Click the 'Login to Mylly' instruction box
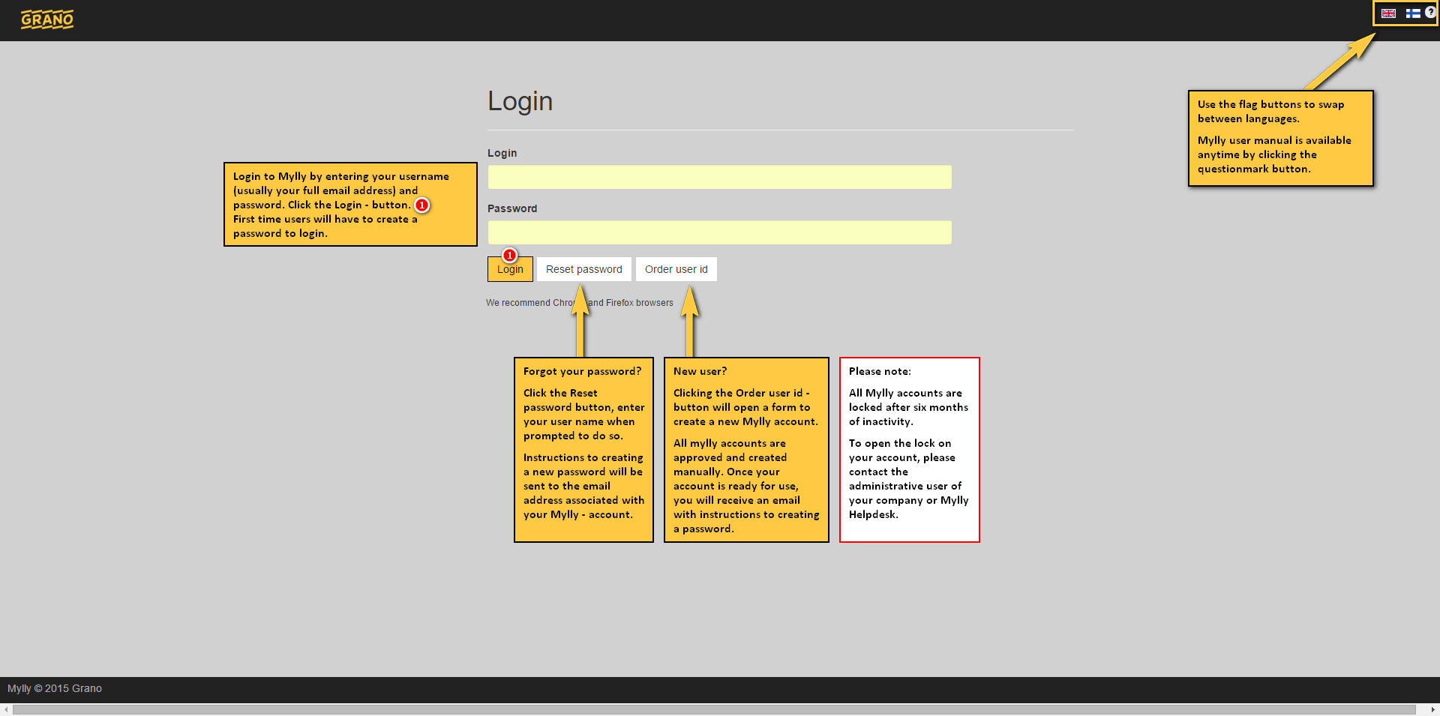 coord(350,204)
